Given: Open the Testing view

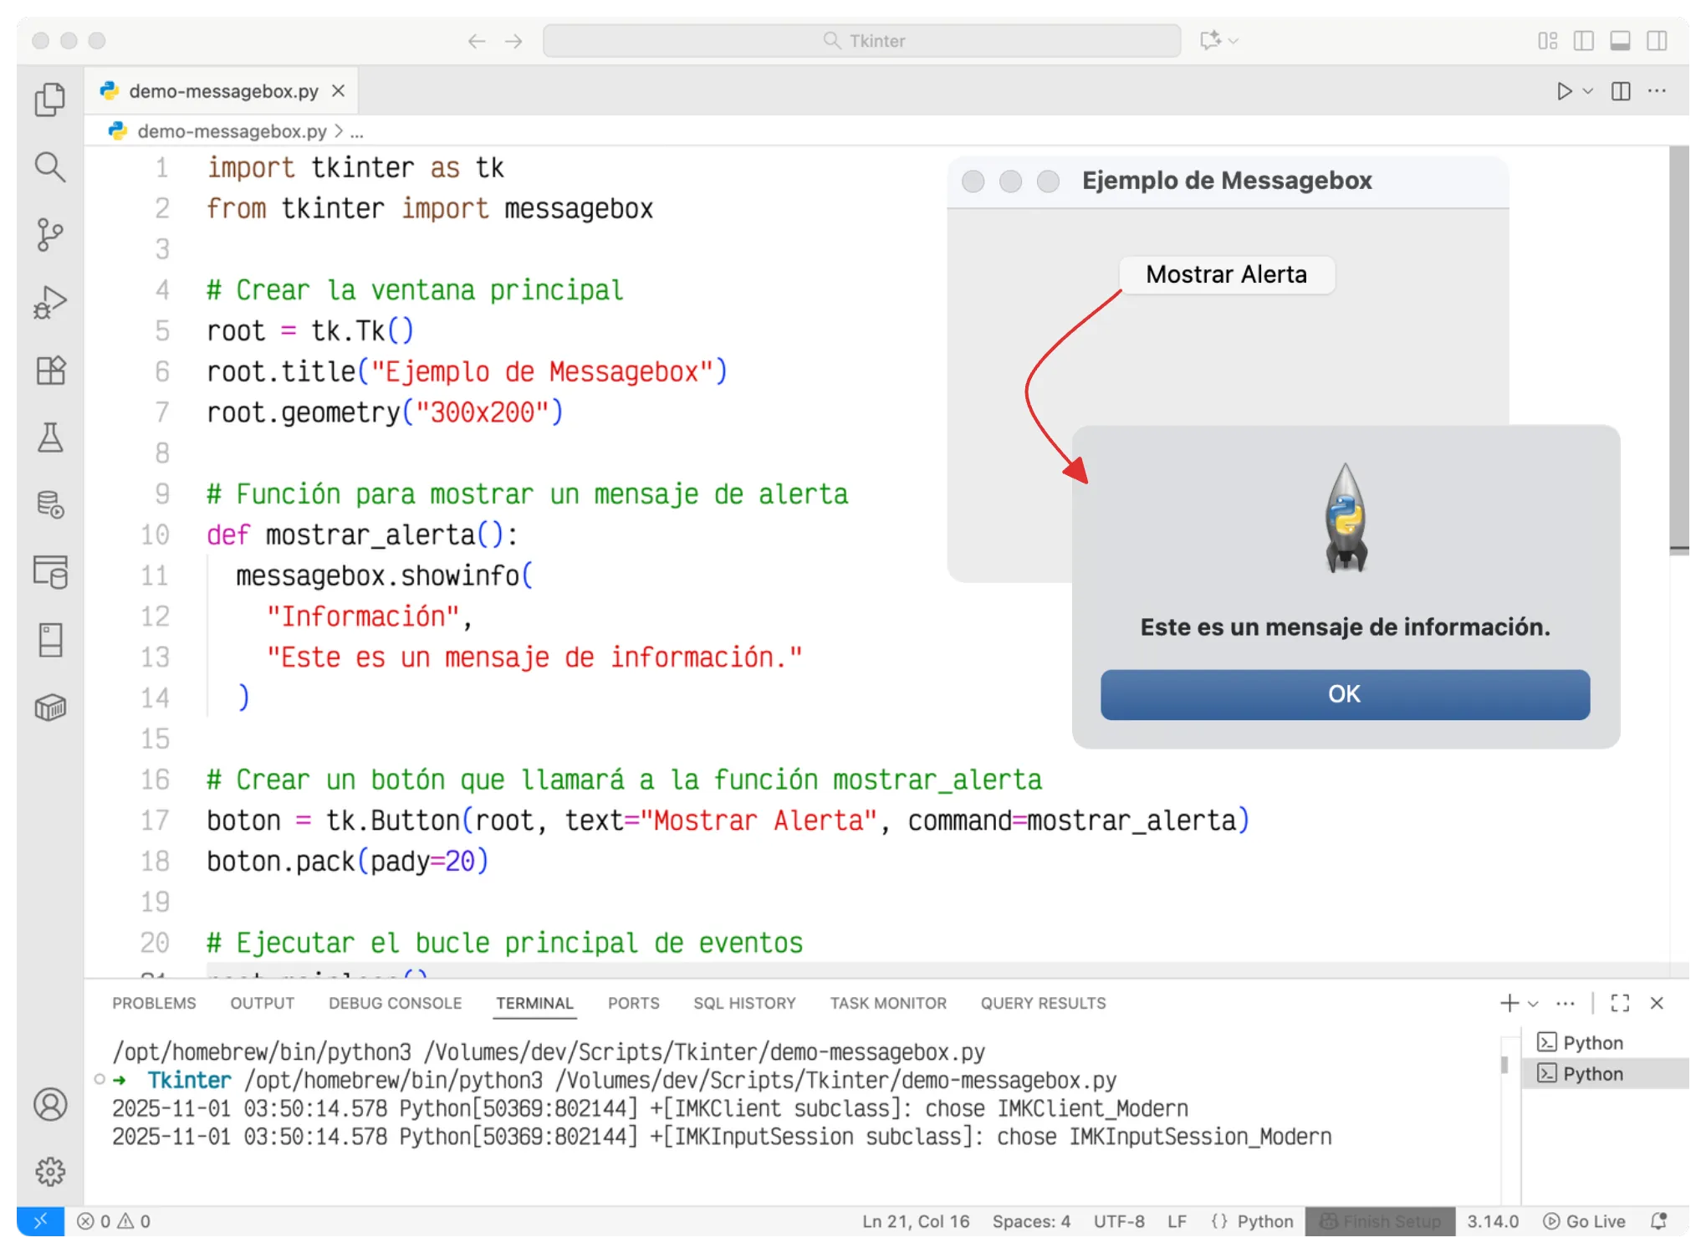Looking at the screenshot, I should (x=50, y=438).
